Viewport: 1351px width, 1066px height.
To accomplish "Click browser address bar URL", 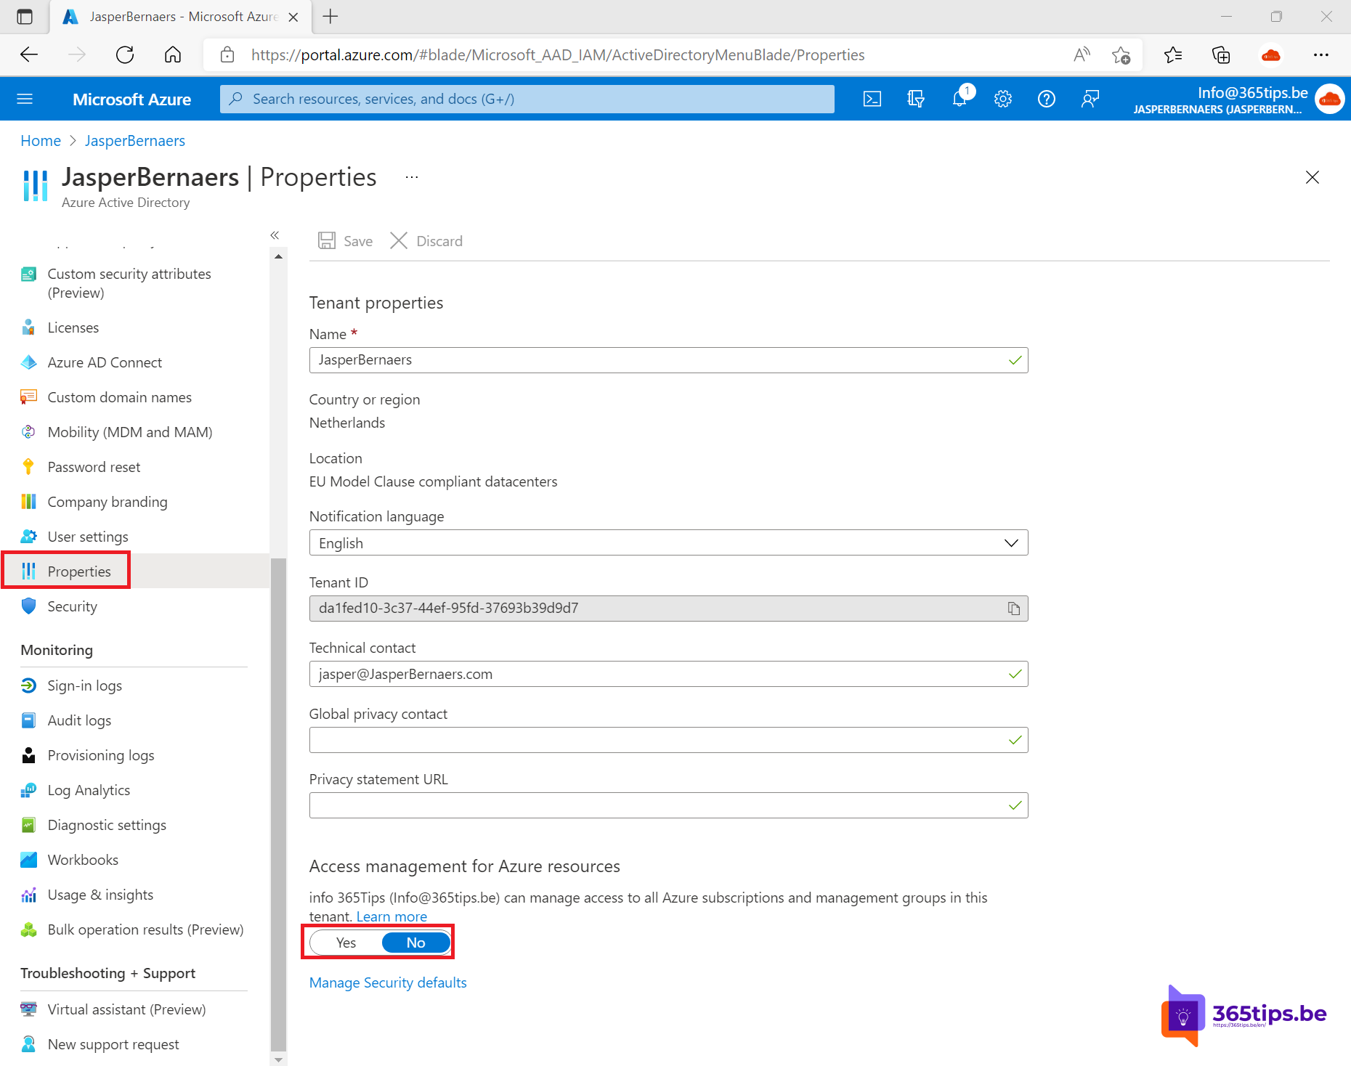I will click(558, 55).
